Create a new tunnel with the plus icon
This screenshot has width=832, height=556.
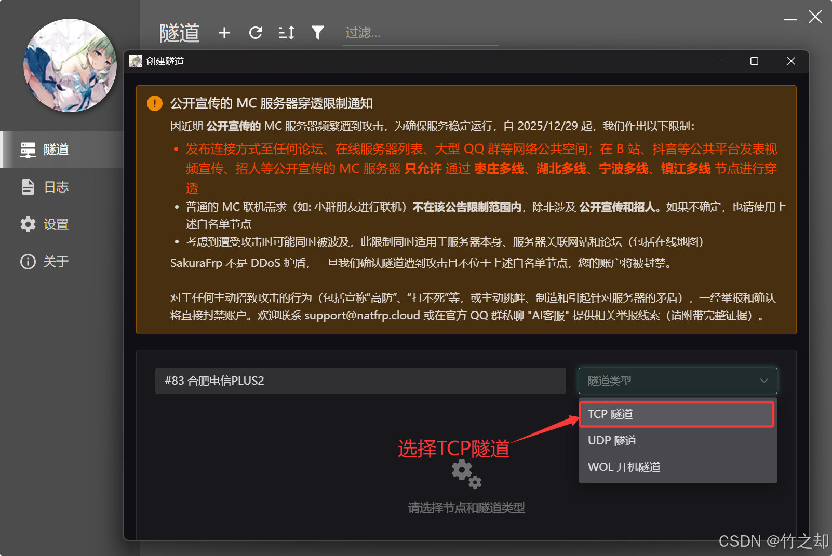224,32
